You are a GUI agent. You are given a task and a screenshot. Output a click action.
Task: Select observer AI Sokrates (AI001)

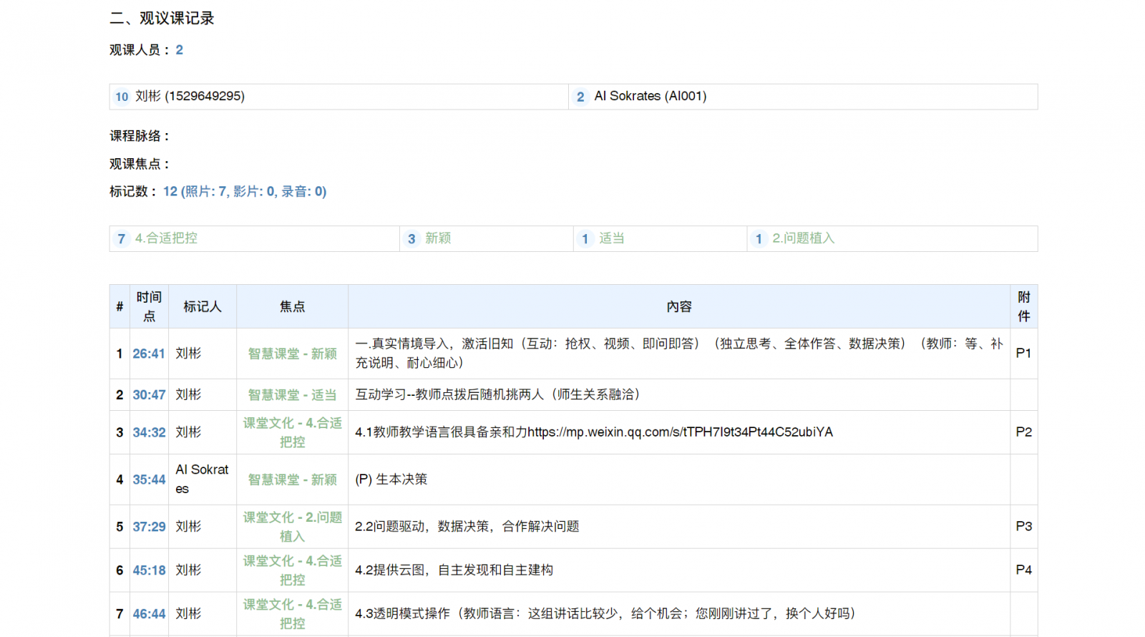click(650, 97)
